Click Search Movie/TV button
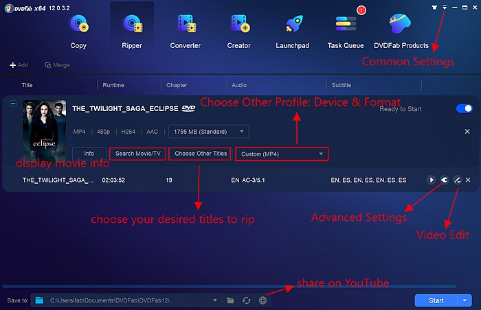 [137, 154]
